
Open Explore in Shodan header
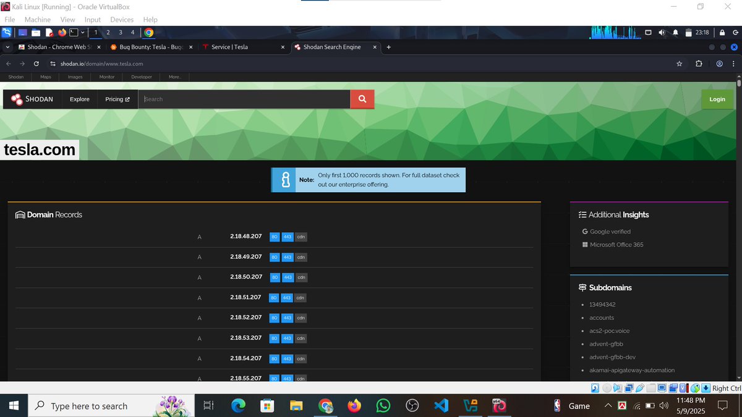pyautogui.click(x=79, y=99)
